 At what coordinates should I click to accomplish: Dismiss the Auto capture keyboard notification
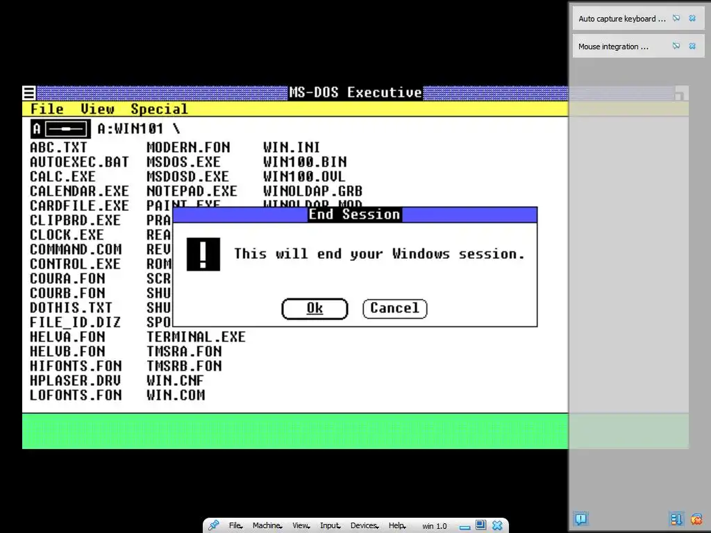click(692, 19)
